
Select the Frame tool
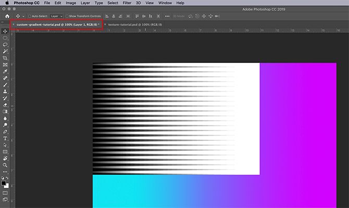[x=5, y=64]
